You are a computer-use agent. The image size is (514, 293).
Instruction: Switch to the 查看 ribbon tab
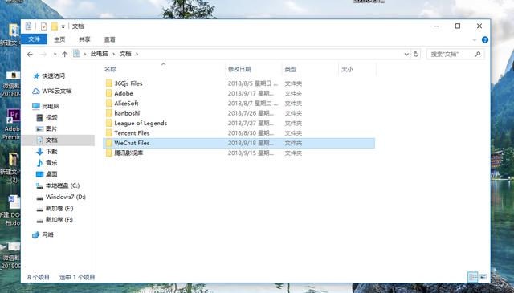point(109,39)
